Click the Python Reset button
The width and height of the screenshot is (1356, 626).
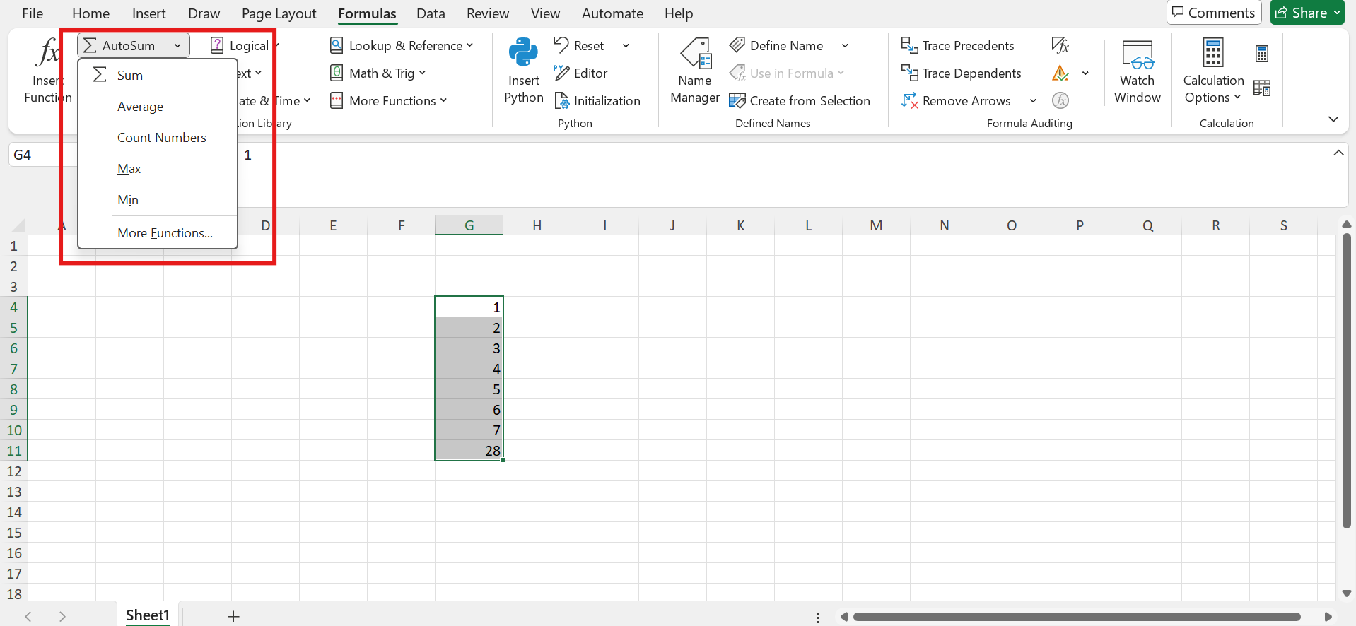[580, 46]
